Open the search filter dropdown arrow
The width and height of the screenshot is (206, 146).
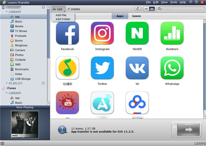(x=162, y=9)
